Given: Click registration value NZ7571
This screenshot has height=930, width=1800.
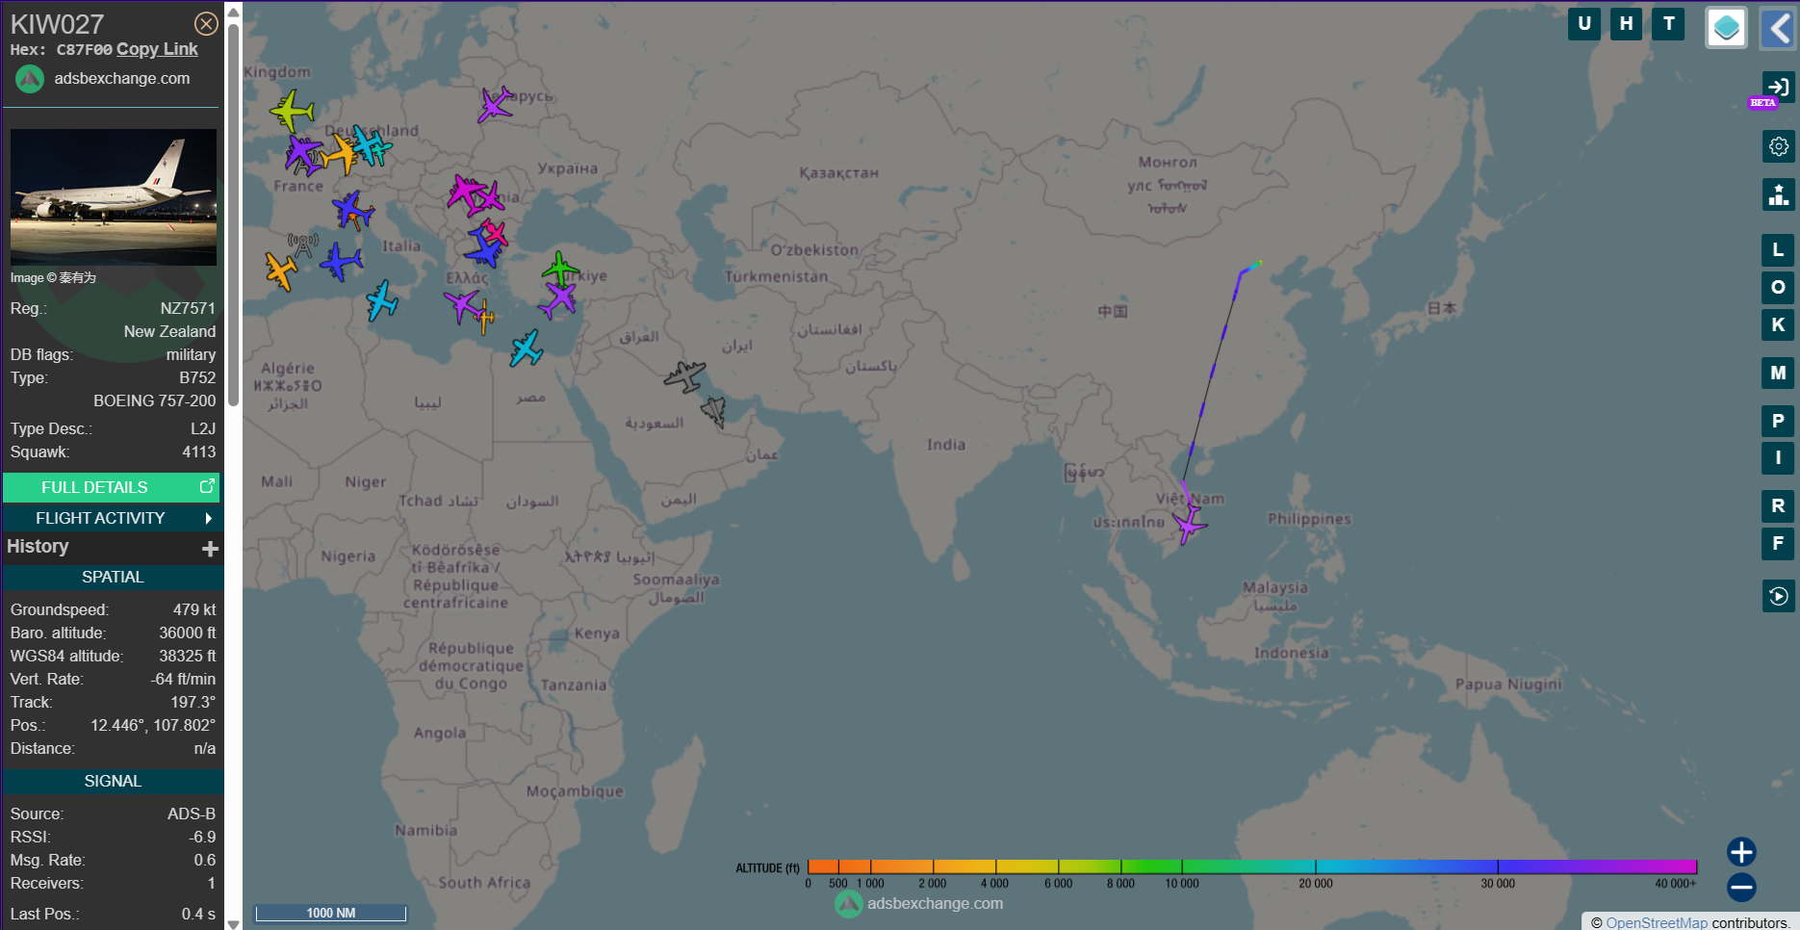Looking at the screenshot, I should [188, 308].
